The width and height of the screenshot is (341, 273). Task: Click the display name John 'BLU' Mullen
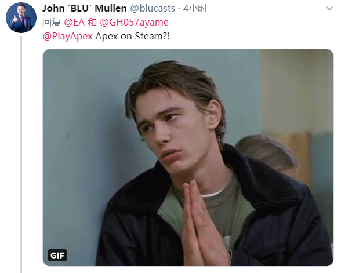click(85, 8)
